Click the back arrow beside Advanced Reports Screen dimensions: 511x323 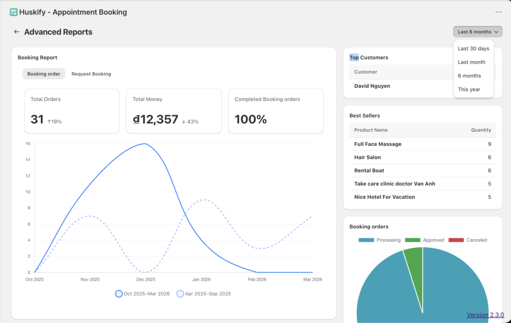tap(16, 32)
